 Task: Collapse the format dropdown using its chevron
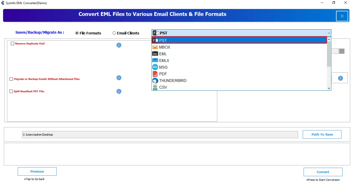pos(329,33)
